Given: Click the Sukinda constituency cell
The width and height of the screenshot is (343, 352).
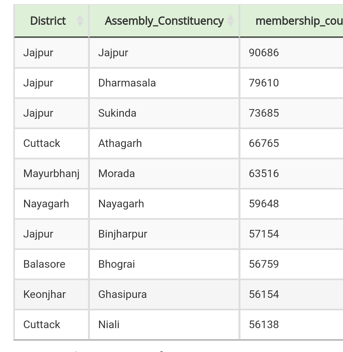Looking at the screenshot, I should click(117, 113).
